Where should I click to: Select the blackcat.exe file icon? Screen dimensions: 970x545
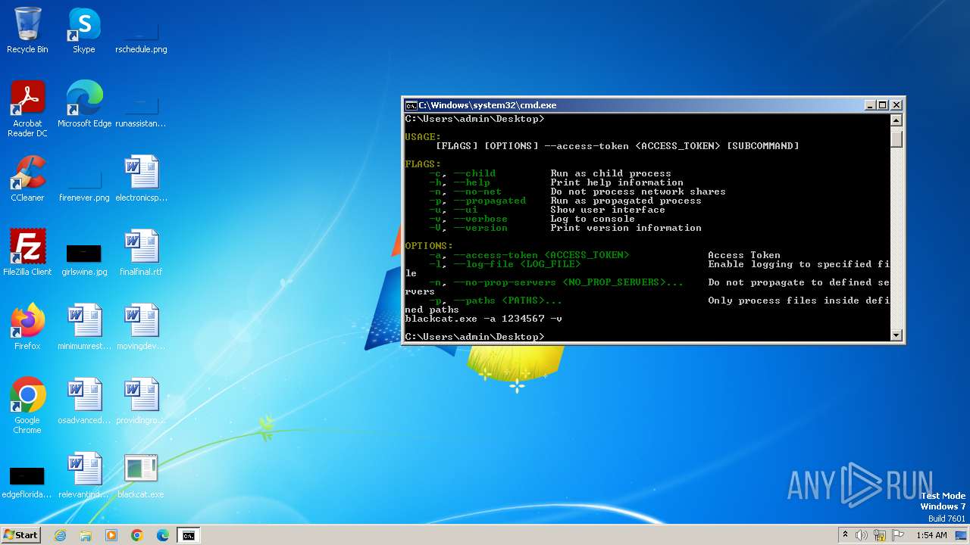141,475
